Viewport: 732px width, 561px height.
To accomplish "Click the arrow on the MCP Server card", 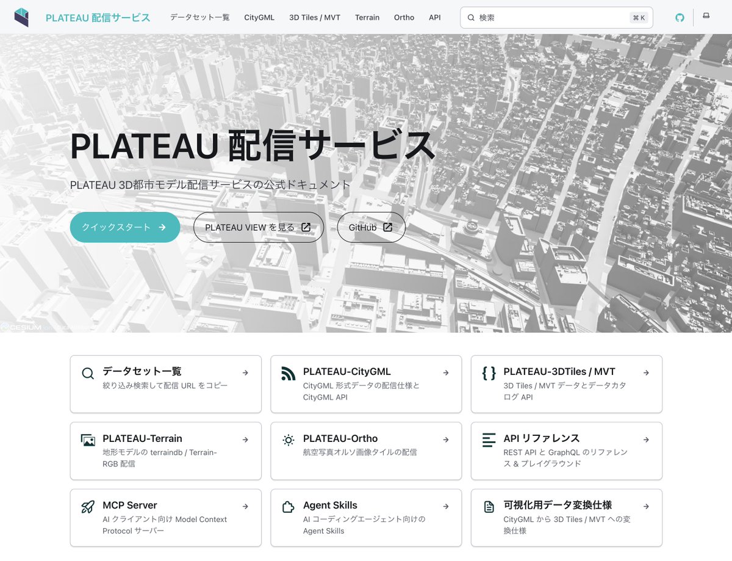I will 245,506.
